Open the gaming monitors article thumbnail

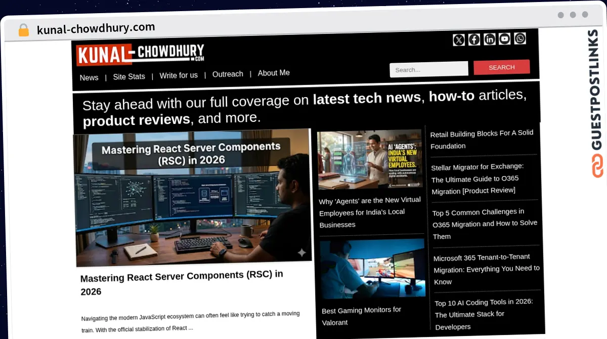372,269
